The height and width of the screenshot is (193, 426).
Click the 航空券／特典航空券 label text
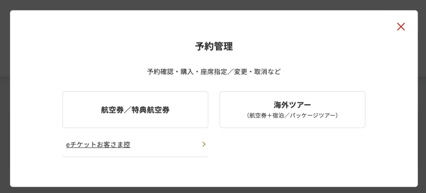[x=135, y=110]
